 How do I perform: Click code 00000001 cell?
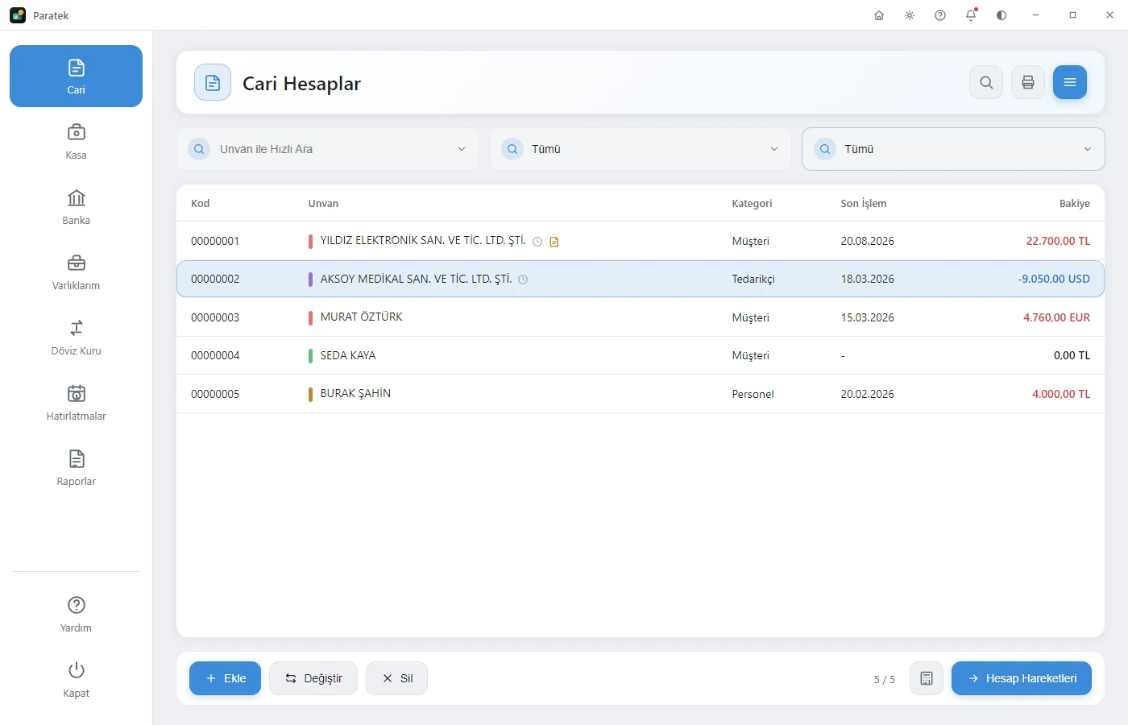pyautogui.click(x=215, y=241)
